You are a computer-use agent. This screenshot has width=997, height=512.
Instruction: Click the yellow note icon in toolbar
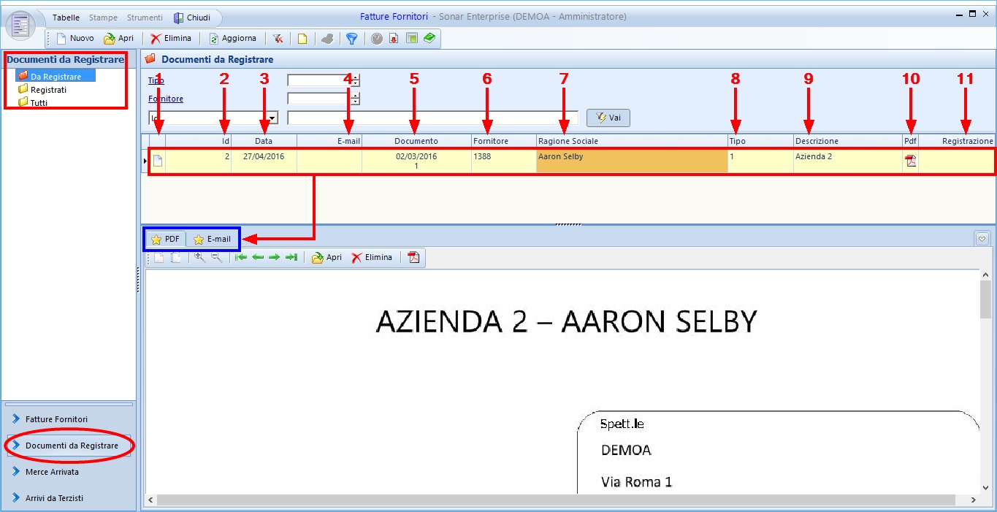(x=302, y=39)
